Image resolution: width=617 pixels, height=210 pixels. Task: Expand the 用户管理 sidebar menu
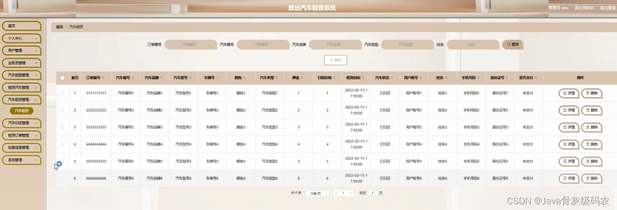click(21, 51)
